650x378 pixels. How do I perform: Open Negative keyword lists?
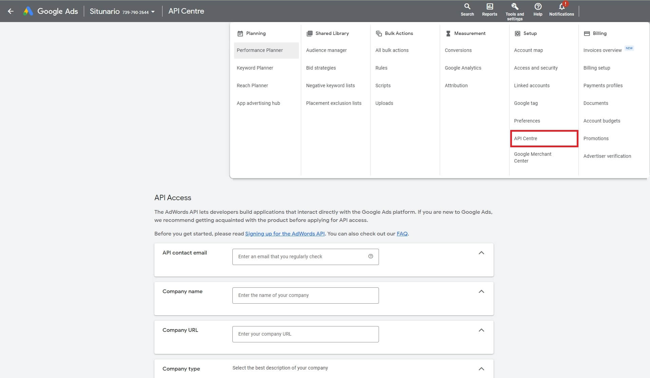pos(330,86)
